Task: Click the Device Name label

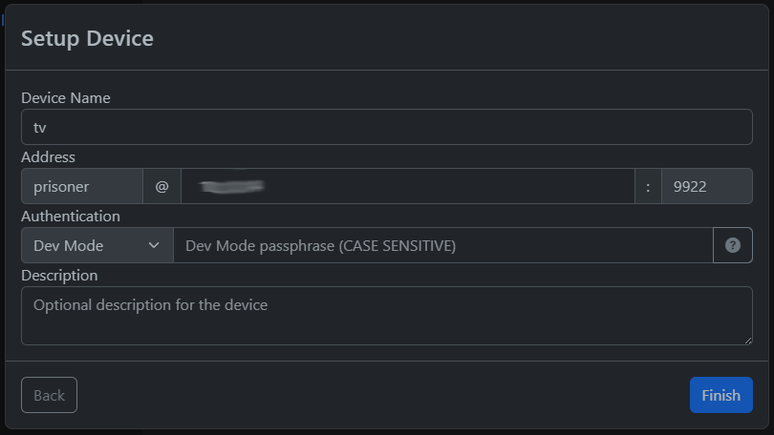Action: click(66, 98)
